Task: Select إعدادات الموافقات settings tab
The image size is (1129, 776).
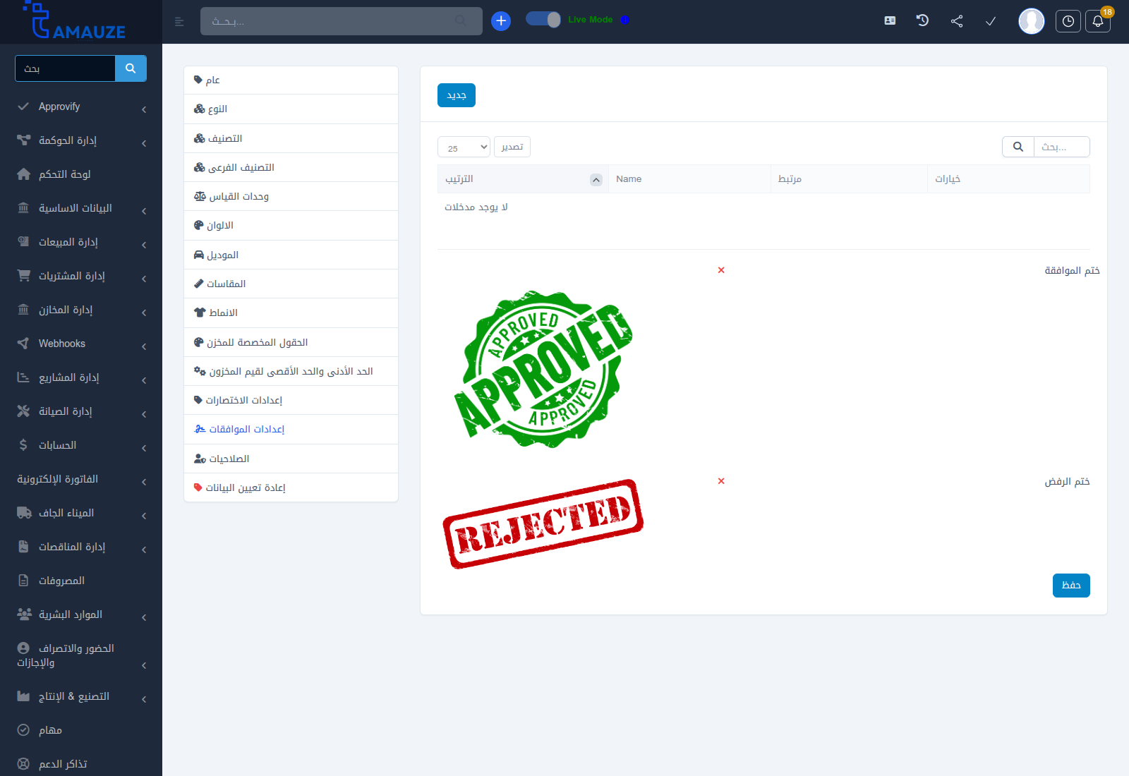Action: click(291, 429)
